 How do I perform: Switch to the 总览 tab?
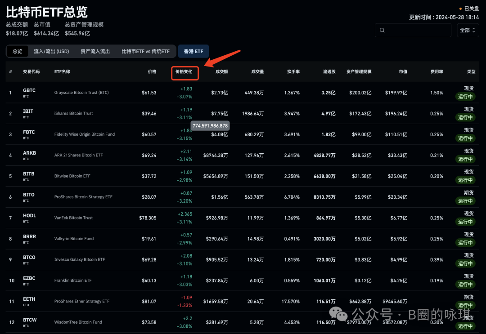(x=18, y=51)
